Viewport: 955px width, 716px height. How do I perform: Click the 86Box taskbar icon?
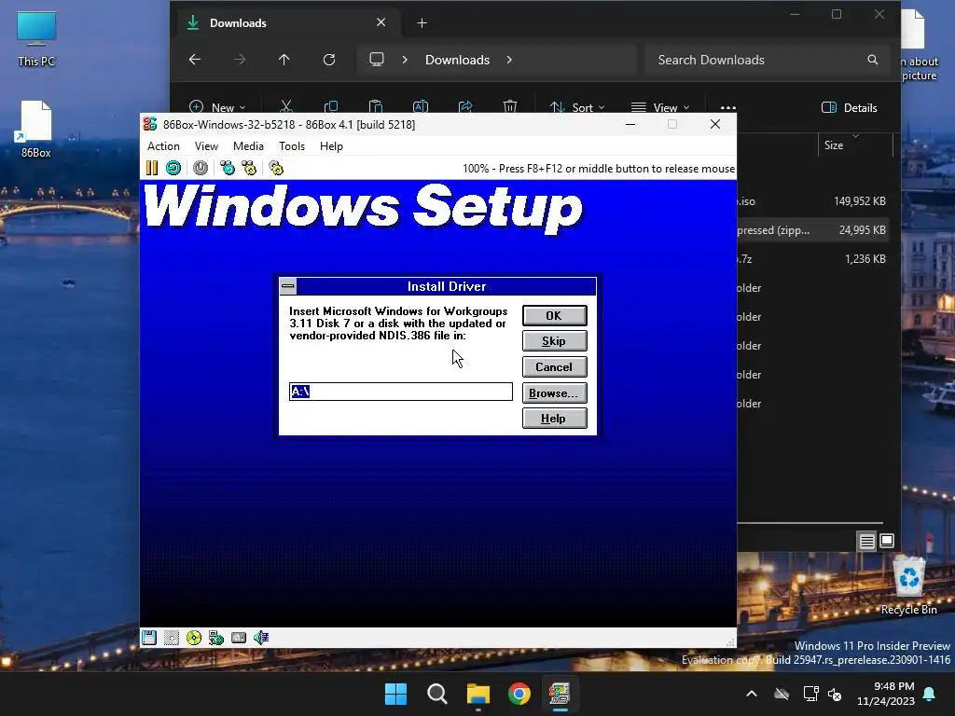560,694
